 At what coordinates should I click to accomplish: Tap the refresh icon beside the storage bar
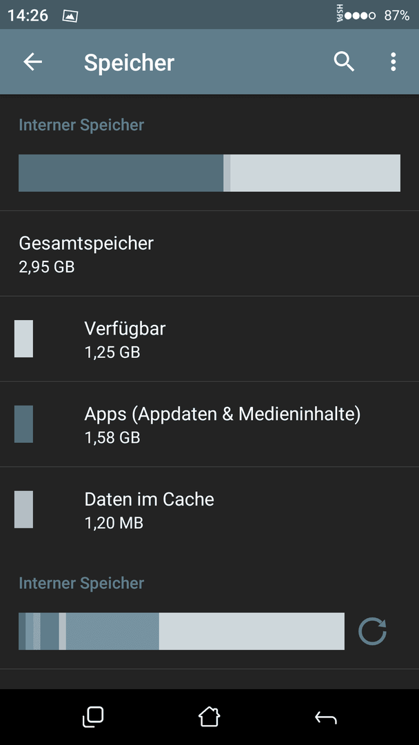[x=373, y=631]
